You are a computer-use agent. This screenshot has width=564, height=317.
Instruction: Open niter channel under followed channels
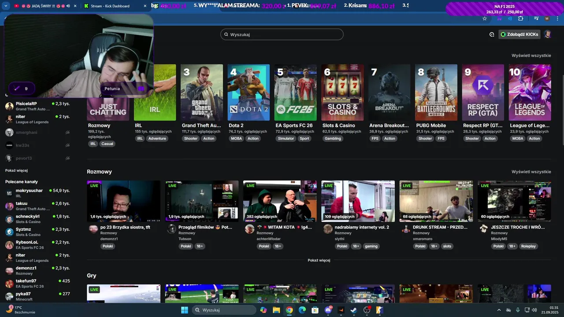pos(37,119)
